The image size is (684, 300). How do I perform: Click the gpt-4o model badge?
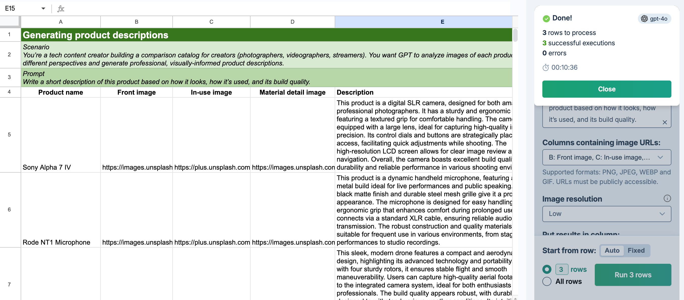coord(654,19)
